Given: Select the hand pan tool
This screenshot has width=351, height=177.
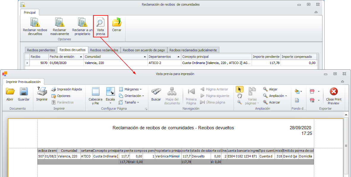Looking at the screenshot, I should tap(240, 96).
